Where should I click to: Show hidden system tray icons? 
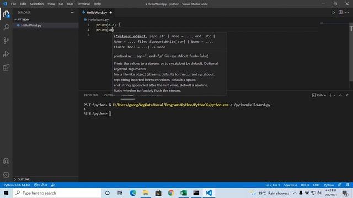[x=295, y=193]
